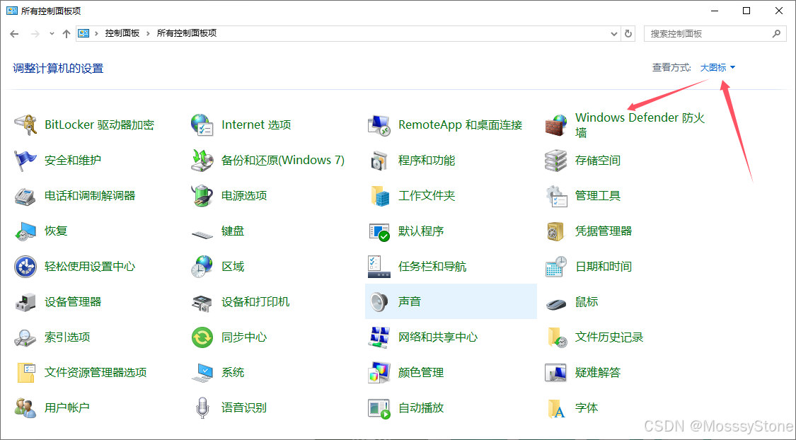796x440 pixels.
Task: Open the 网络和共享中心 link text
Action: 437,337
